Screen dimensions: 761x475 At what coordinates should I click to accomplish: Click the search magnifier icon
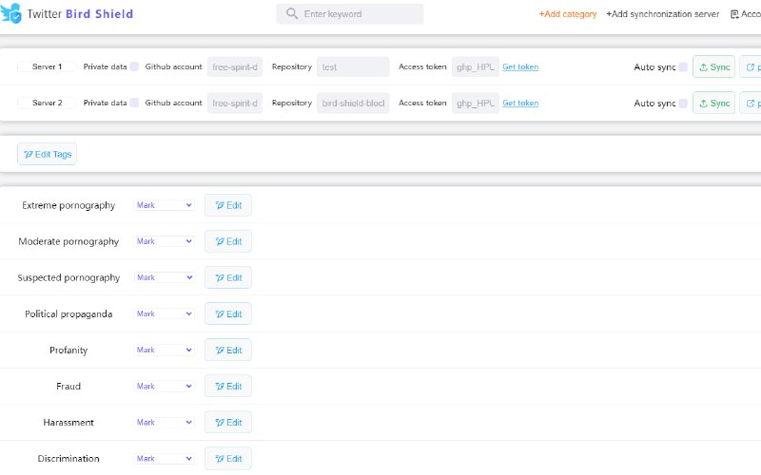coord(291,14)
